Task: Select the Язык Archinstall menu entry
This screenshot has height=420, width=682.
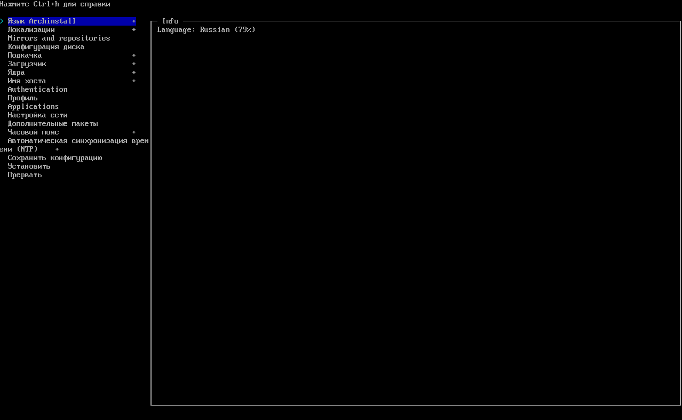Action: click(42, 21)
